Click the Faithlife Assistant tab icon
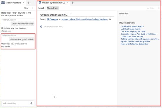This screenshot has width=162, height=108. tap(3, 3)
